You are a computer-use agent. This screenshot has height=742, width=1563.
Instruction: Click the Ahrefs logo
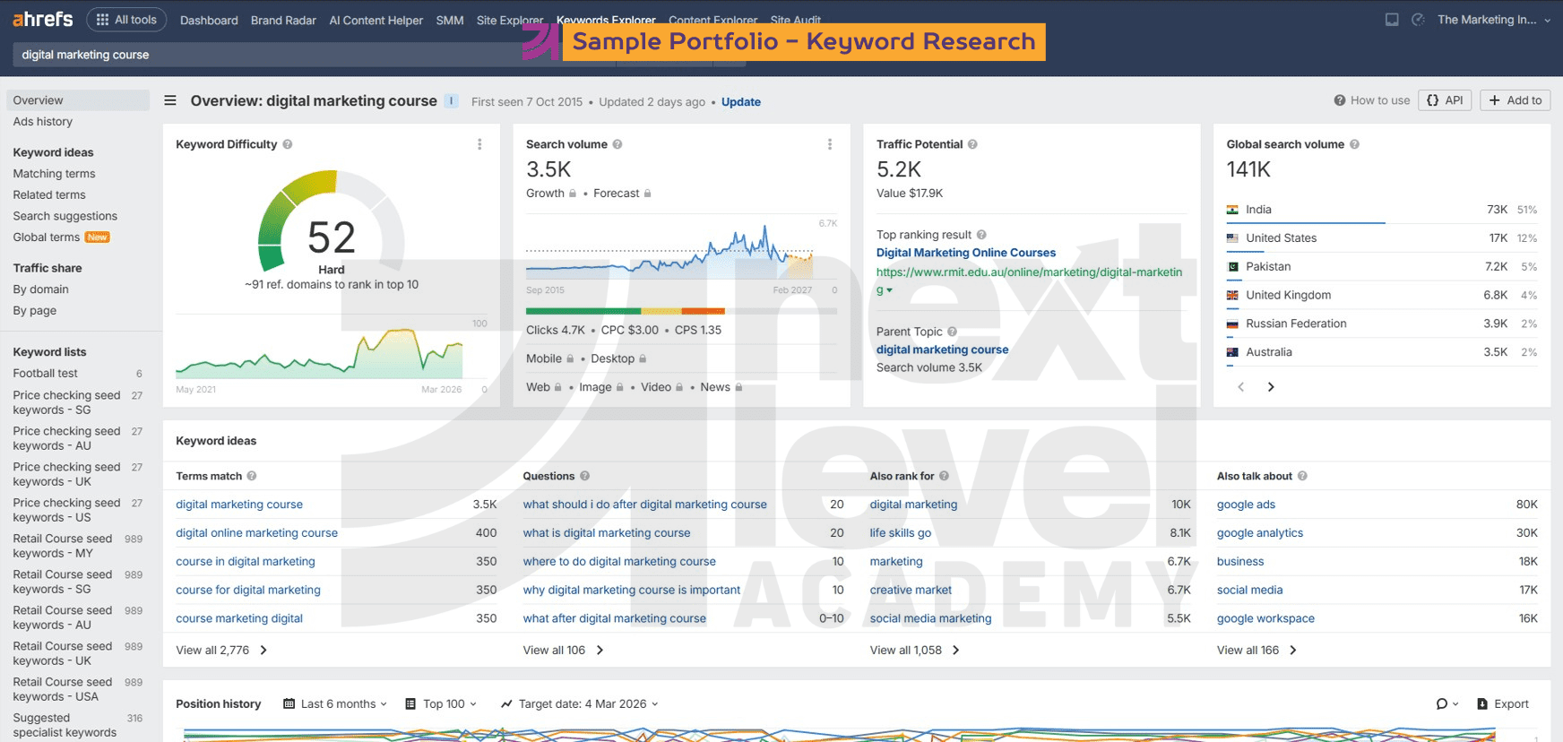click(x=43, y=19)
